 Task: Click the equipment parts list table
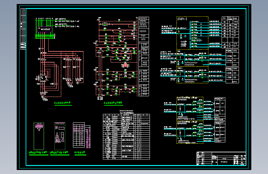tap(126, 137)
